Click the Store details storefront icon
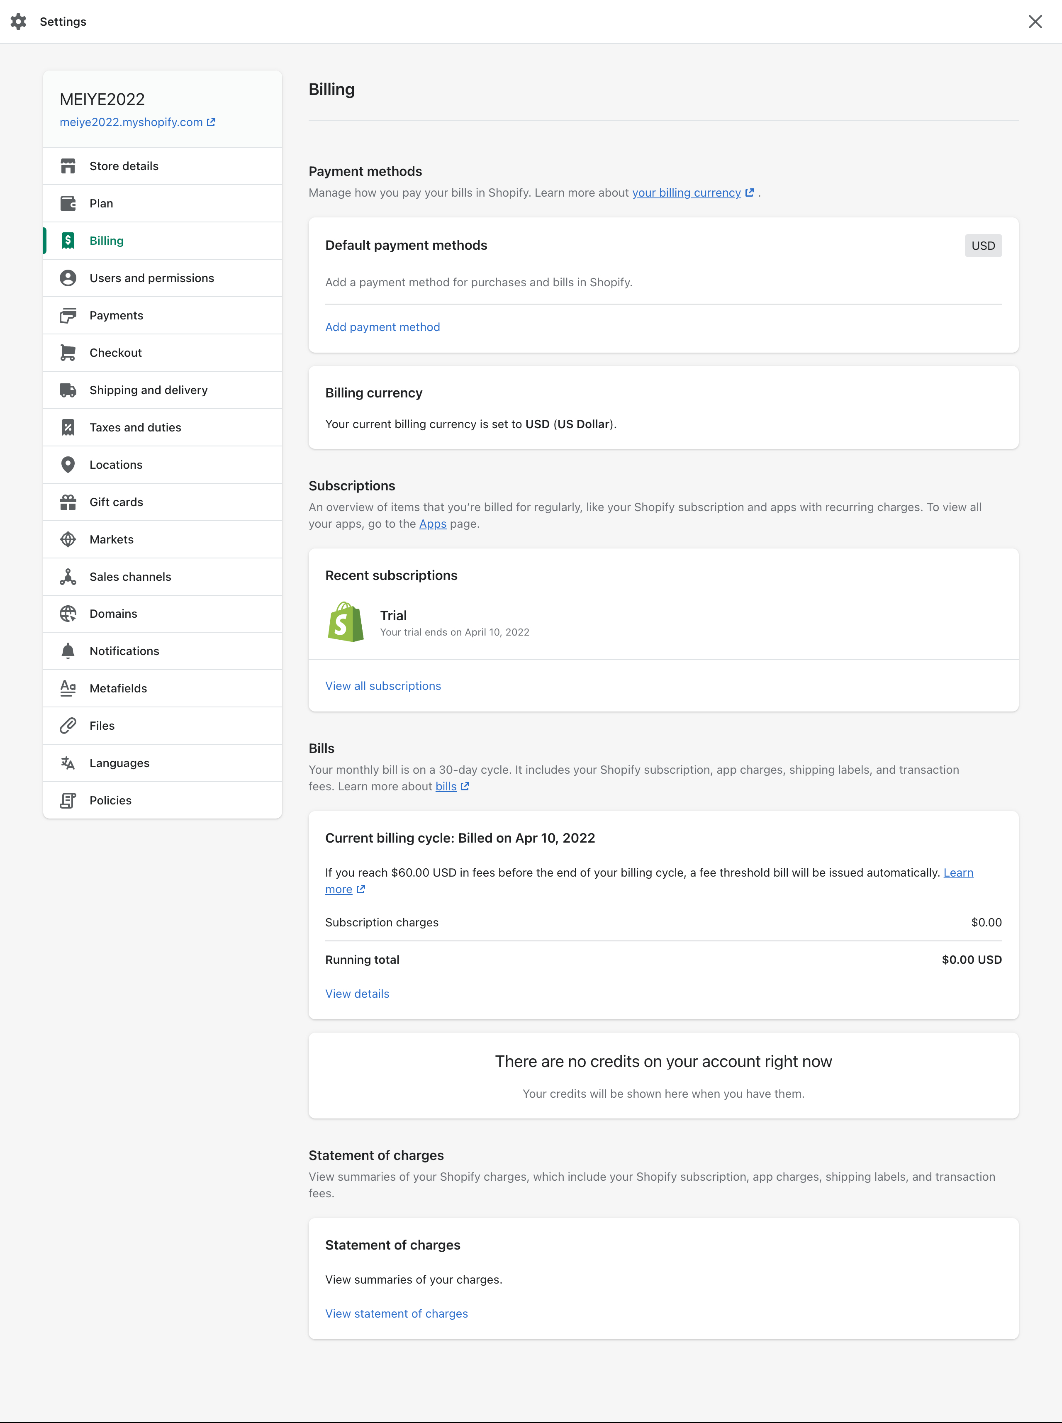Screen dimensions: 1062x1423 pyautogui.click(x=68, y=166)
